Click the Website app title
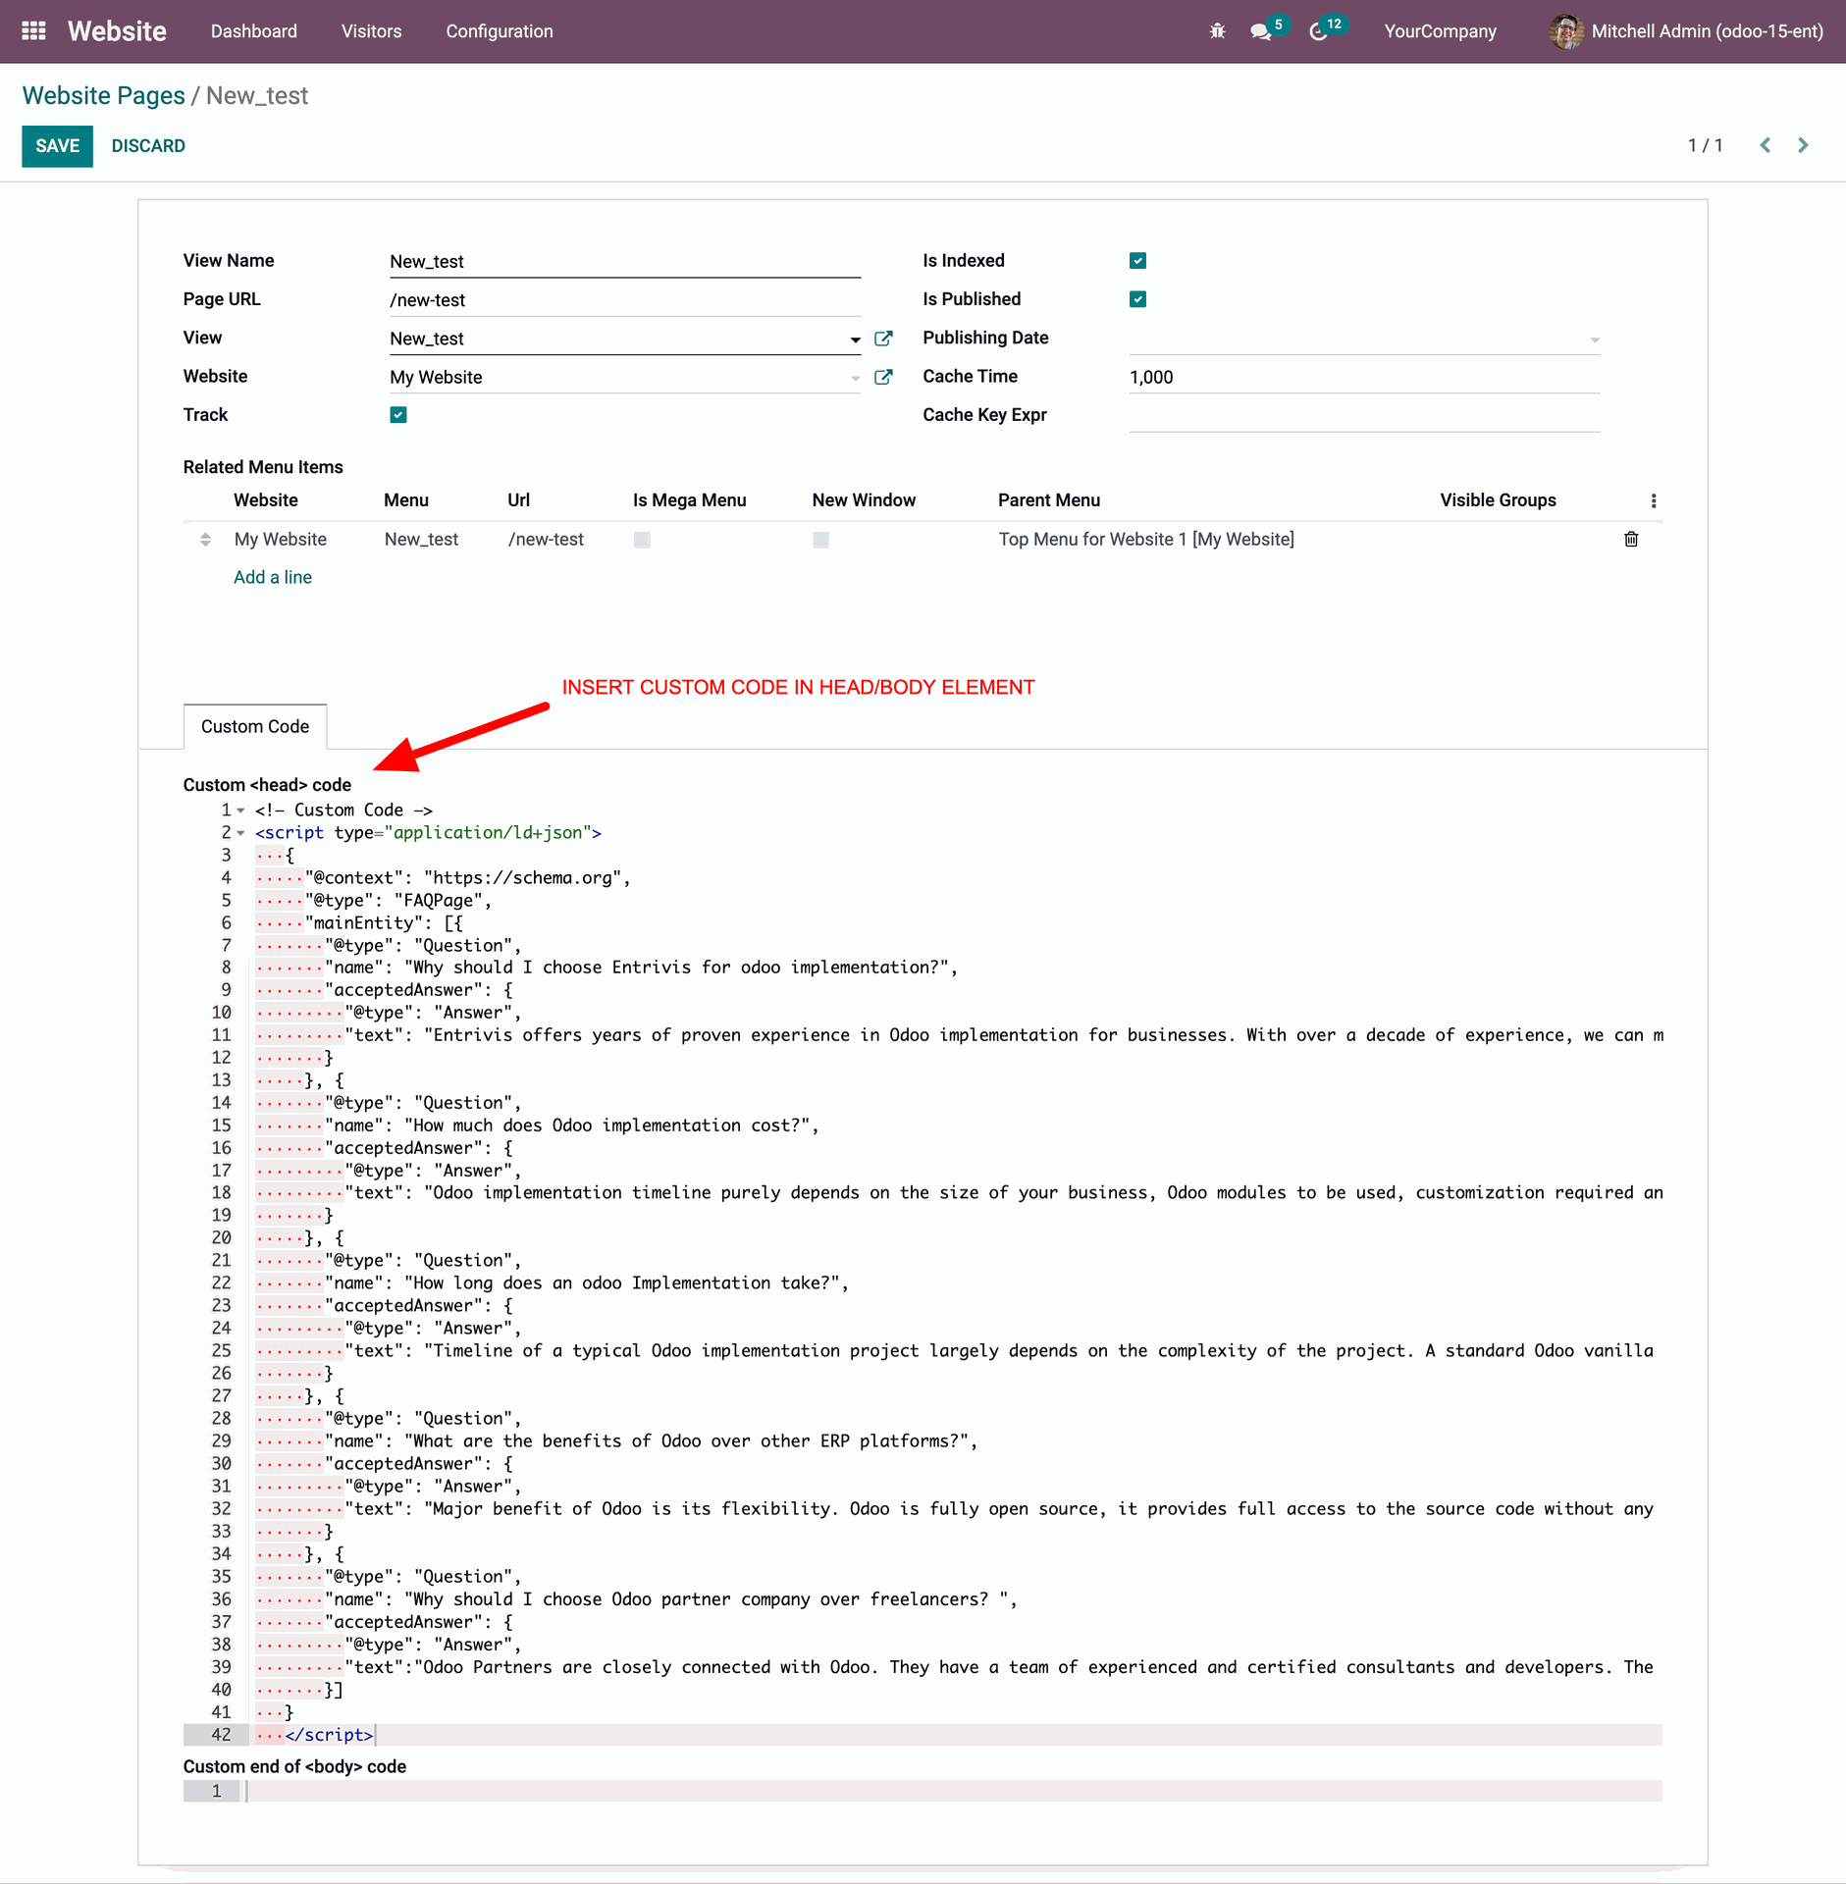 (x=117, y=31)
